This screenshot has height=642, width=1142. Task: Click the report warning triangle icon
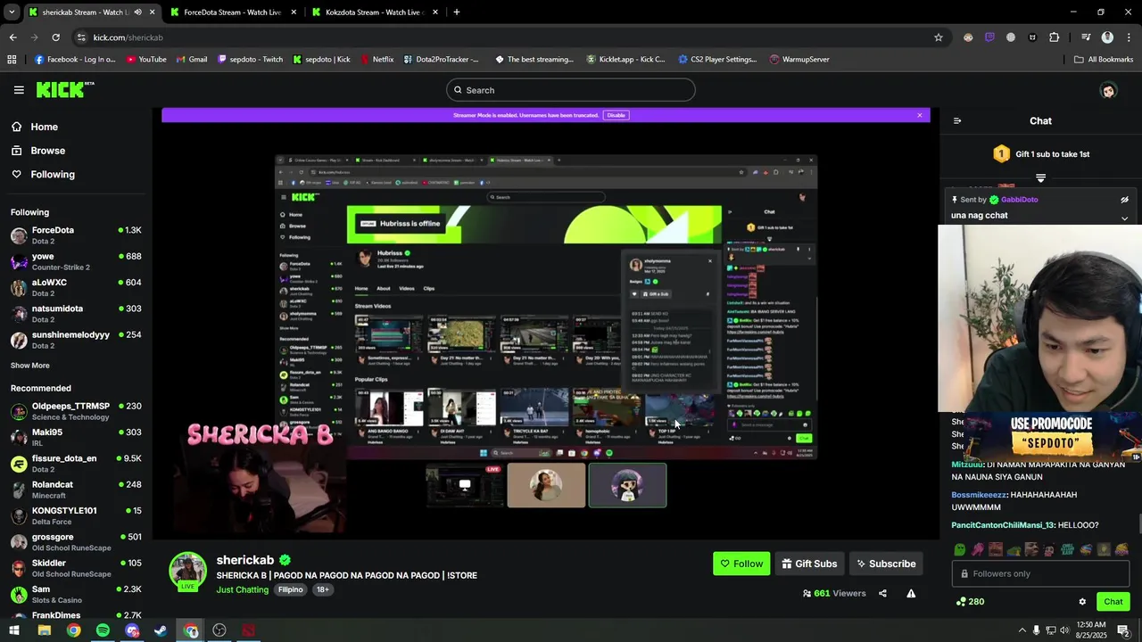pyautogui.click(x=911, y=594)
